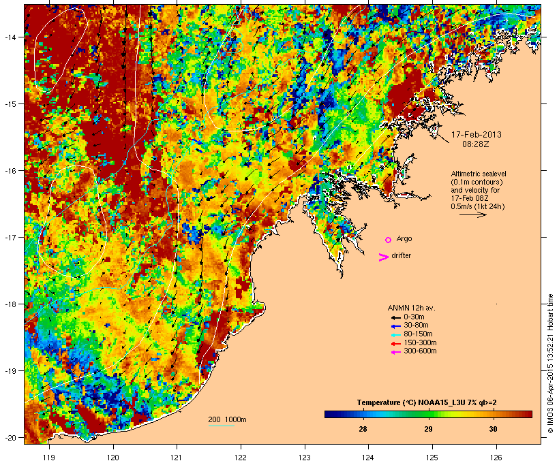Click the (0.1m contours) text line
The image size is (559, 463).
click(477, 182)
